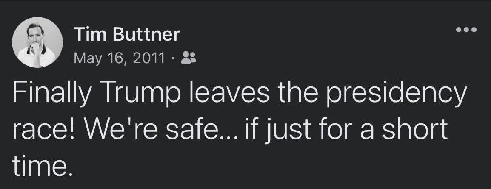
Task: Click the word "We're" in the post
Action: click(x=122, y=129)
